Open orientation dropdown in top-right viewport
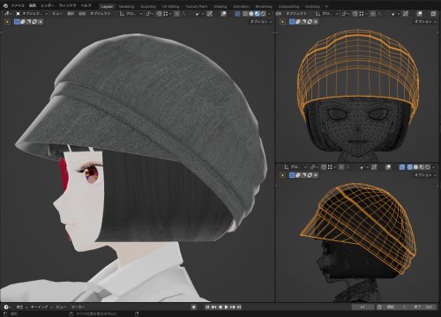 pos(326,14)
